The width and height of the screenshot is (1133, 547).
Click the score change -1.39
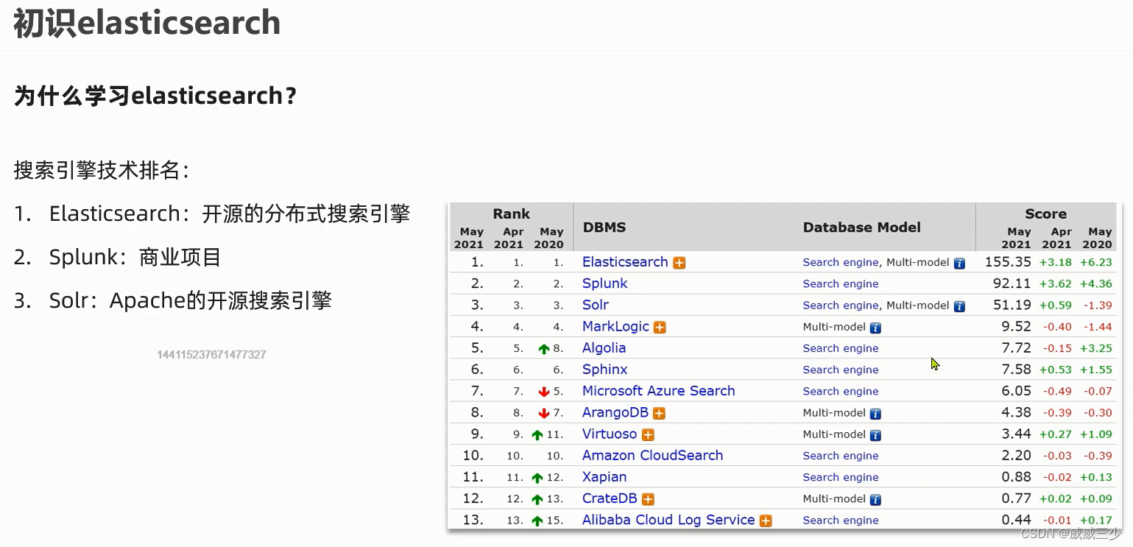pyautogui.click(x=1097, y=306)
